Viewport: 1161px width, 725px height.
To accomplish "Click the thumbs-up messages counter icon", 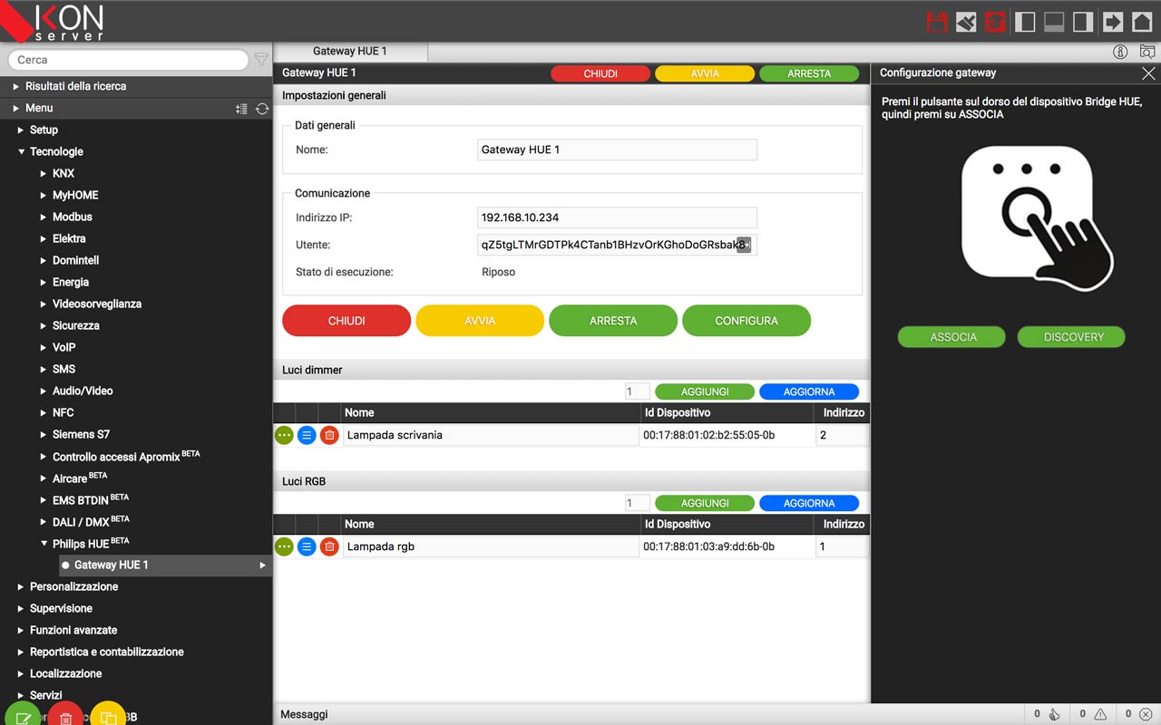I will pyautogui.click(x=1055, y=714).
